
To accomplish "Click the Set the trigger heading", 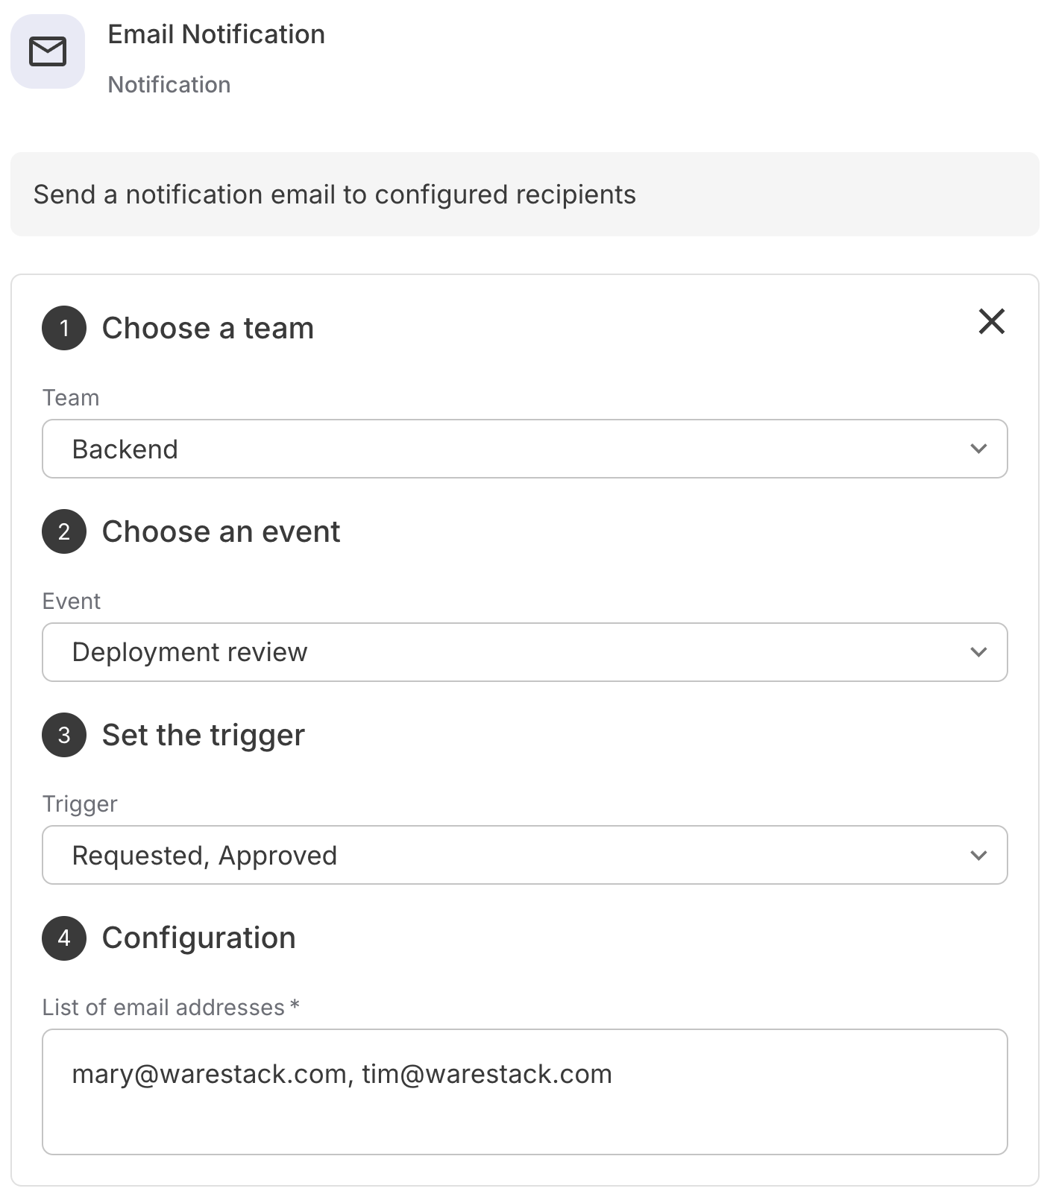I will click(204, 735).
